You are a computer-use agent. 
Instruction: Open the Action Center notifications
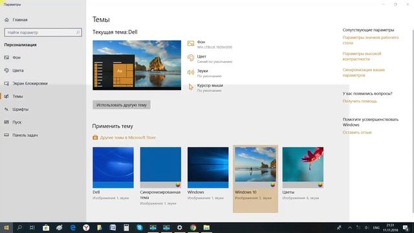406,227
